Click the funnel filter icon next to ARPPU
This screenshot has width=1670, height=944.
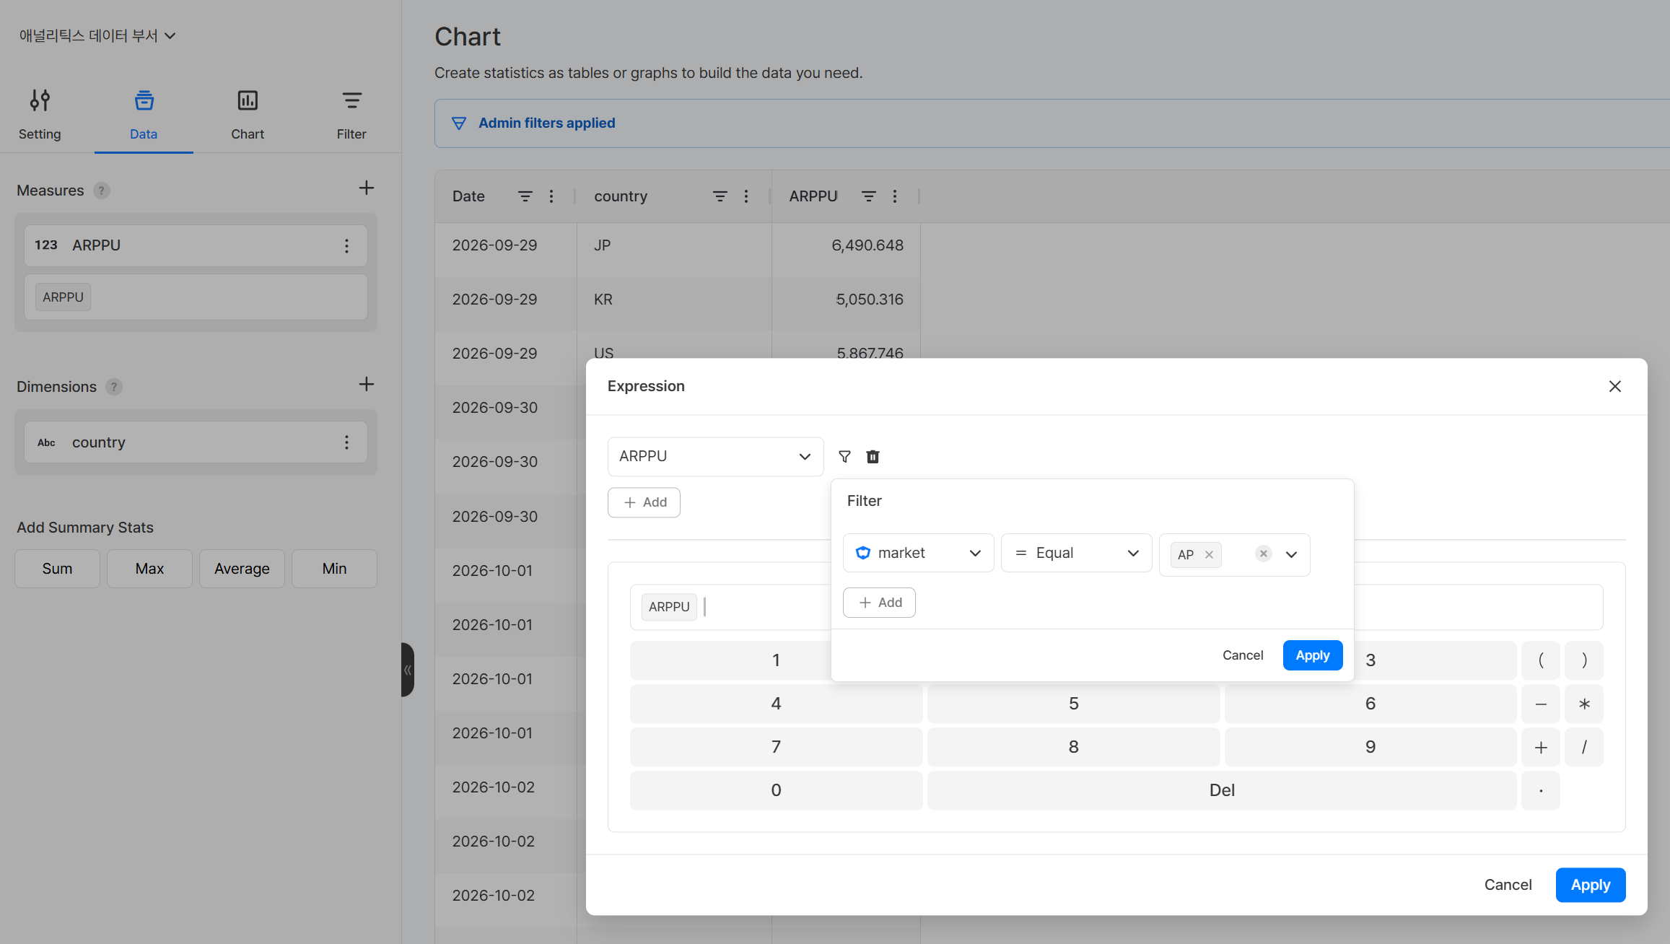coord(844,457)
